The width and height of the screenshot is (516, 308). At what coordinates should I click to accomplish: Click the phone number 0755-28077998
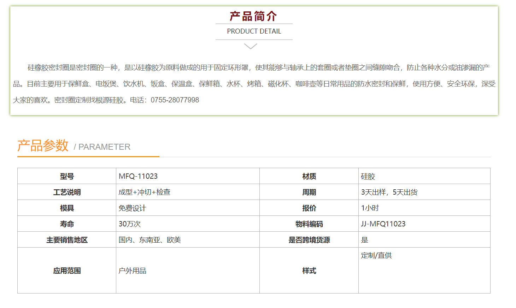(175, 100)
